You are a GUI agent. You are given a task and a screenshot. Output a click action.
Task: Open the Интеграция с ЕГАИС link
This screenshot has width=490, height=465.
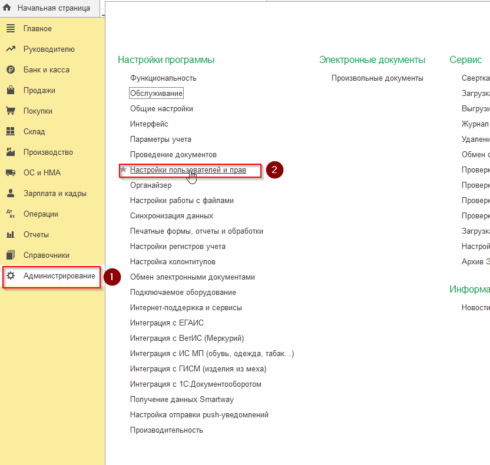tap(167, 323)
